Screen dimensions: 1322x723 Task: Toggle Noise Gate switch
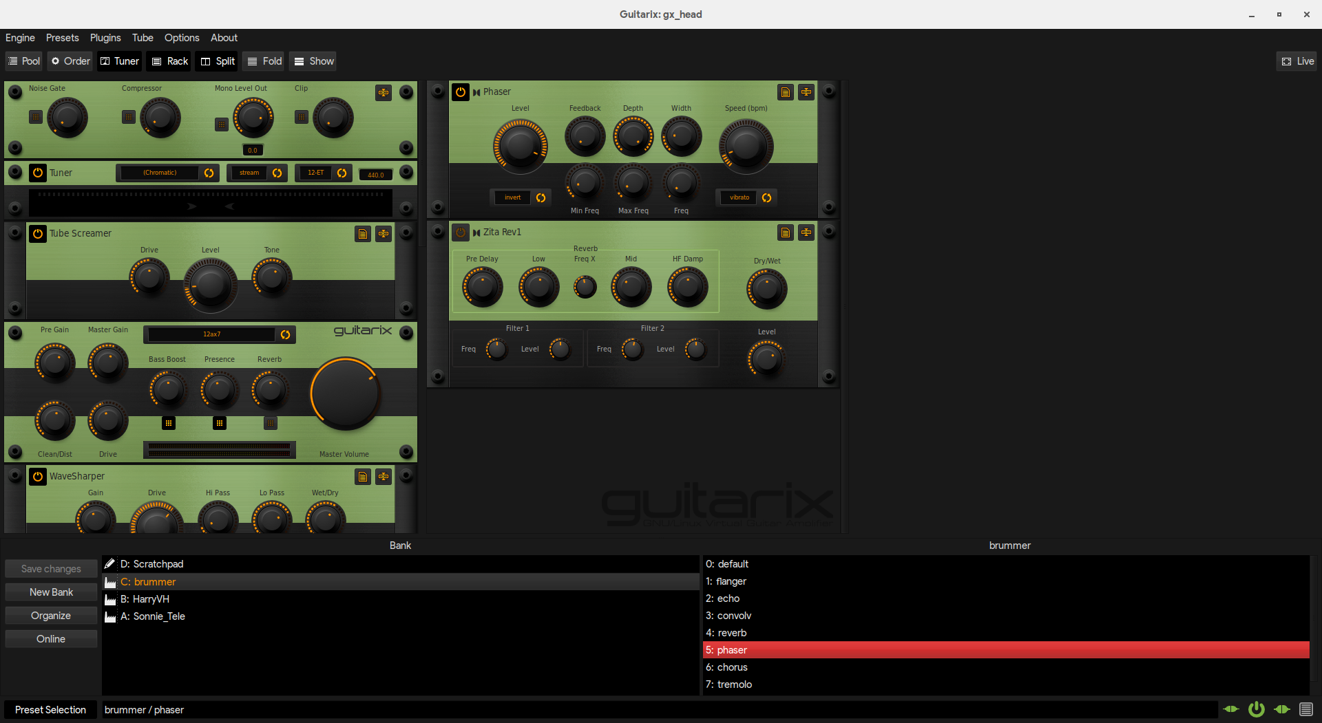coord(36,117)
